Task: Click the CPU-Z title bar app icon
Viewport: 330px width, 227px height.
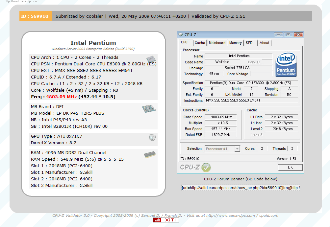Action: tap(181, 34)
